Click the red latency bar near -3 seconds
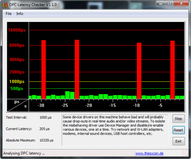 [172, 70]
